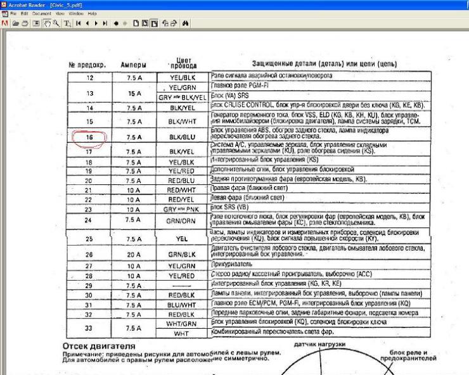The width and height of the screenshot is (469, 375).
Task: Go forward to next view
Action: point(125,23)
